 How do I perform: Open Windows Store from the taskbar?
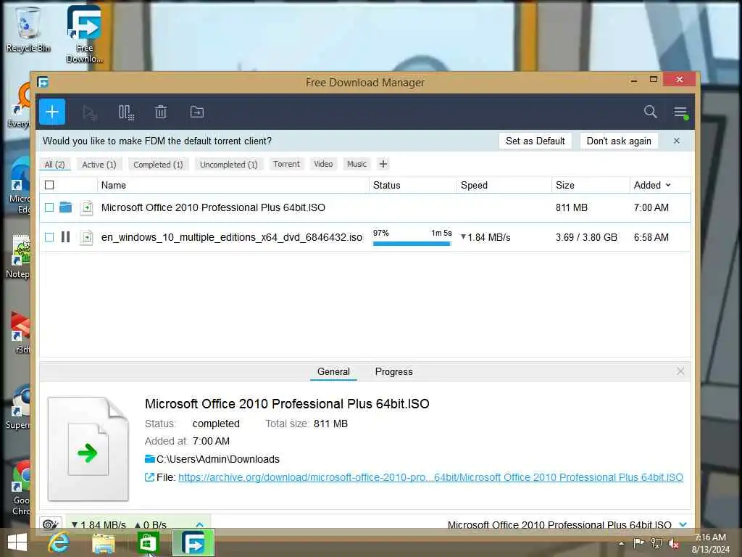pos(147,542)
